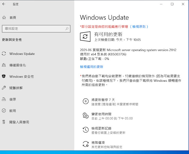The image size is (189, 154).
Task: Open the 首頁 home icon
Action: click(x=4, y=18)
